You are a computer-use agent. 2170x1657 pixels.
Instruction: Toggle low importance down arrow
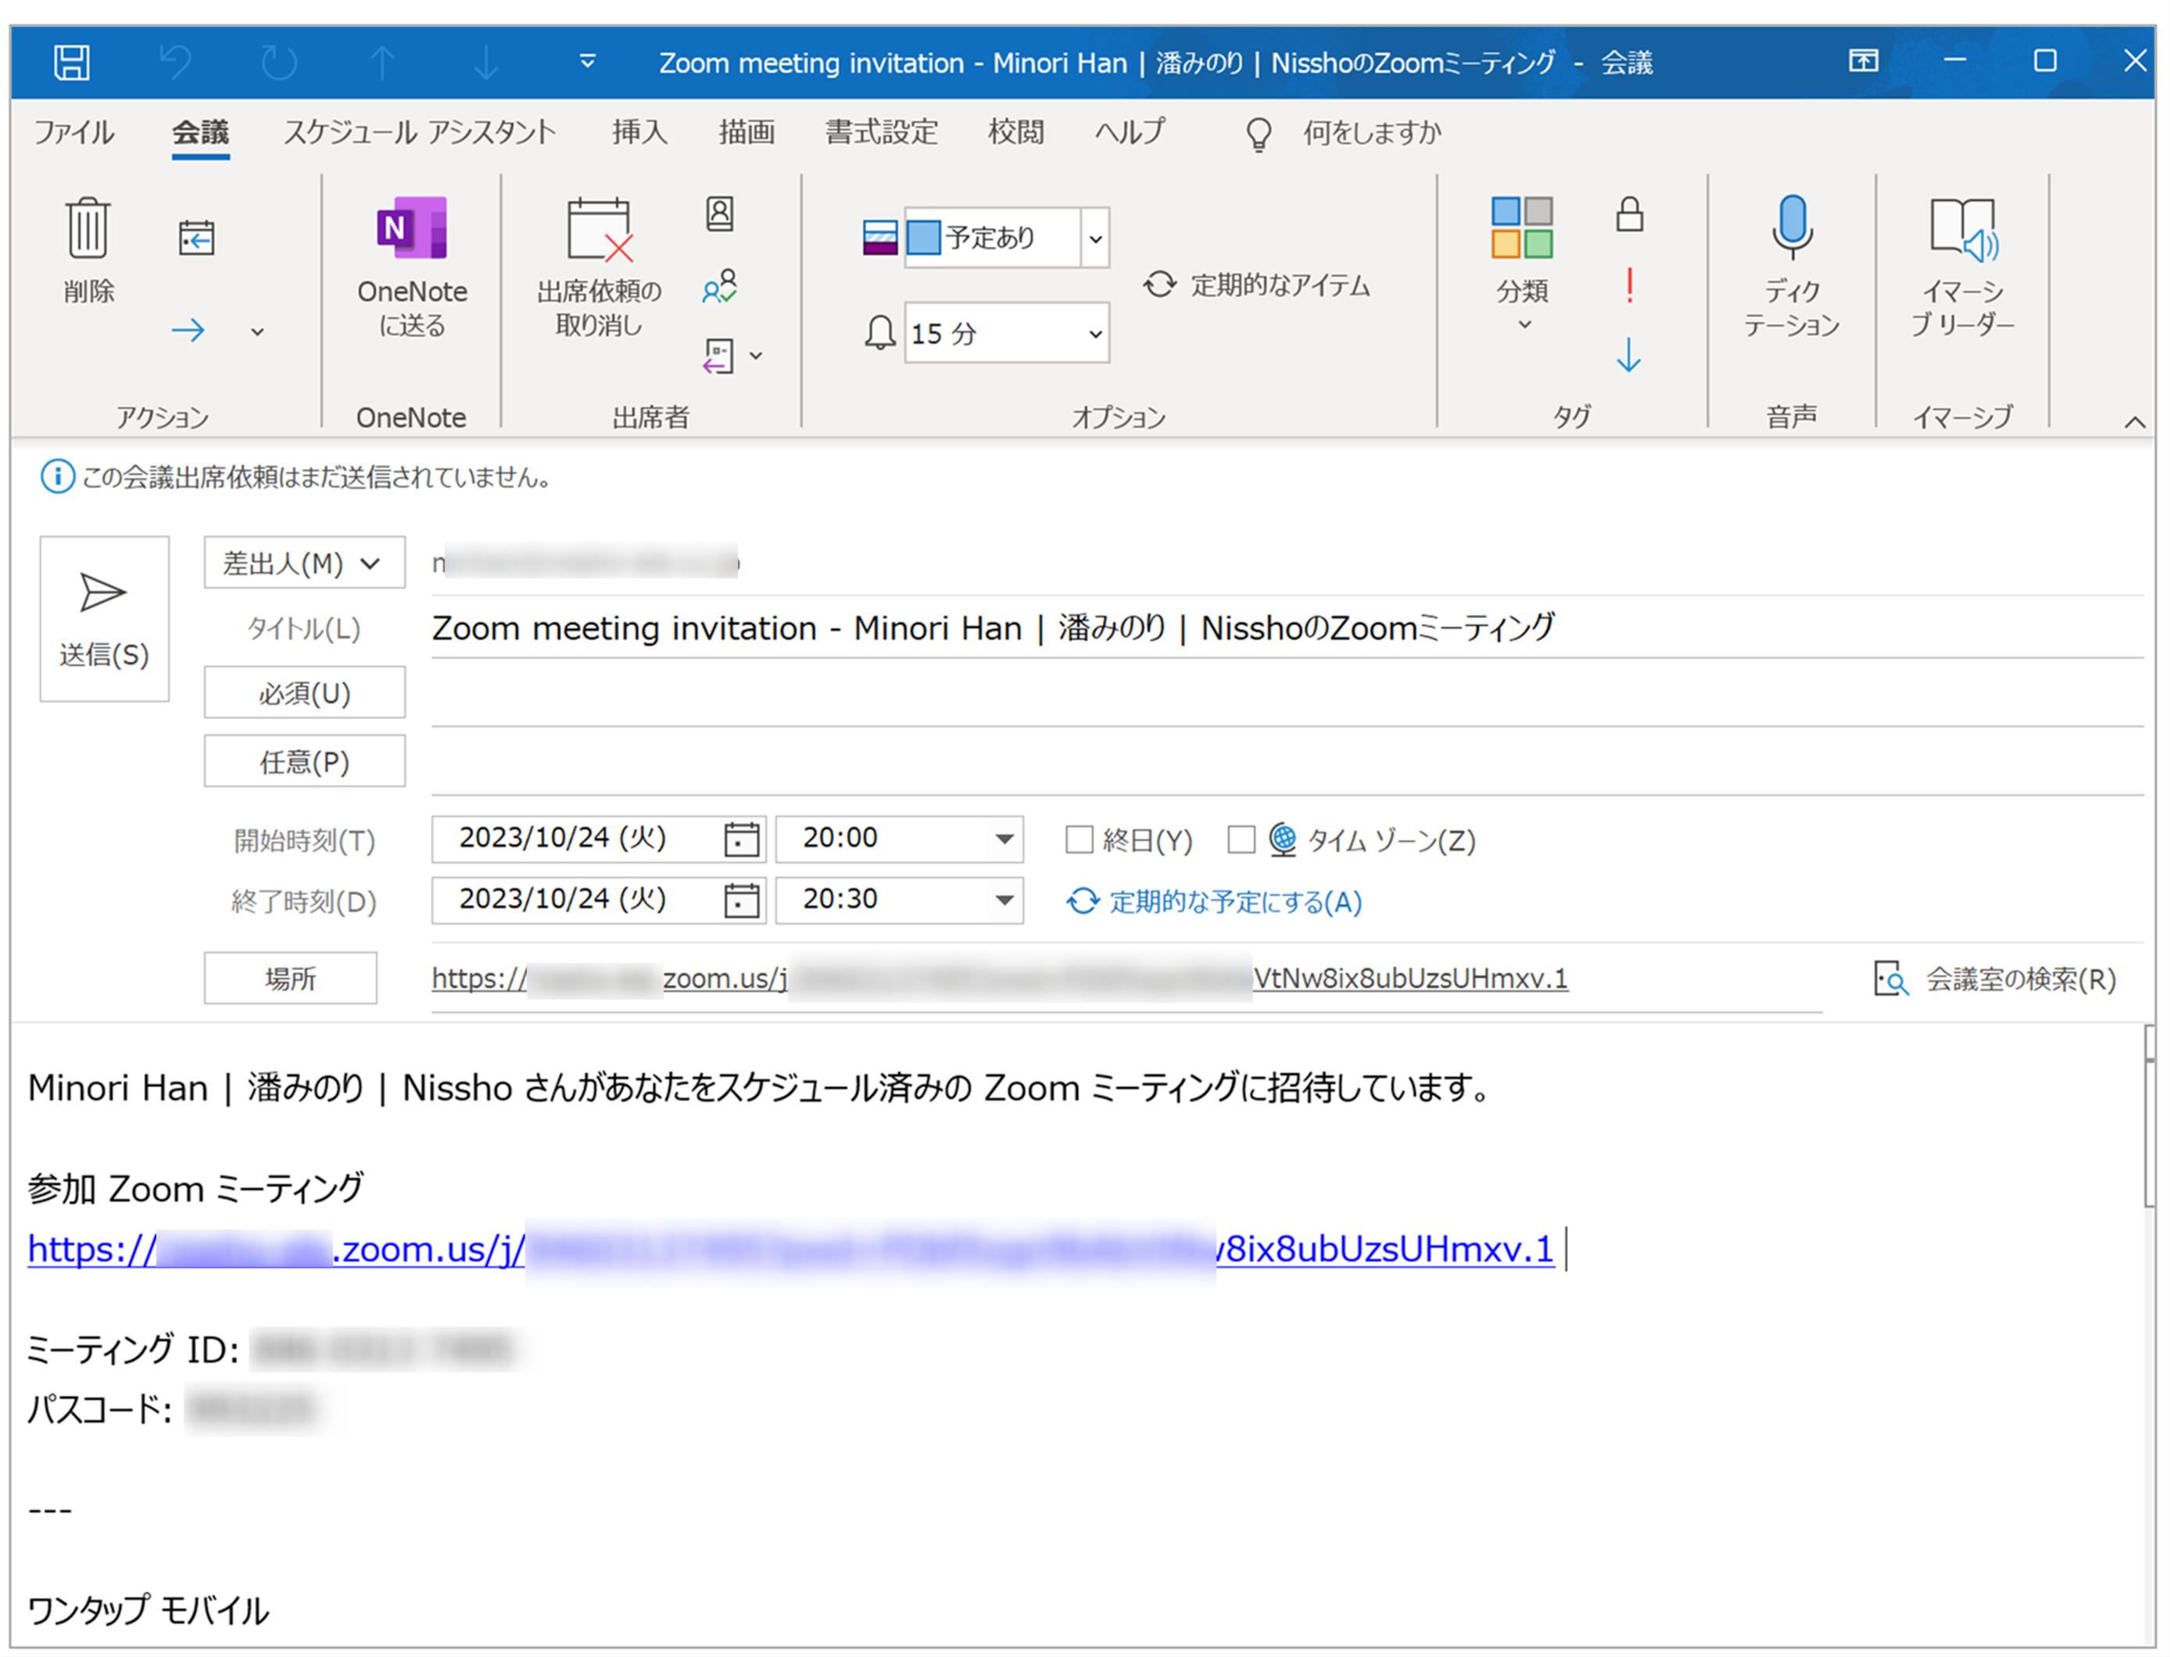pyautogui.click(x=1630, y=355)
